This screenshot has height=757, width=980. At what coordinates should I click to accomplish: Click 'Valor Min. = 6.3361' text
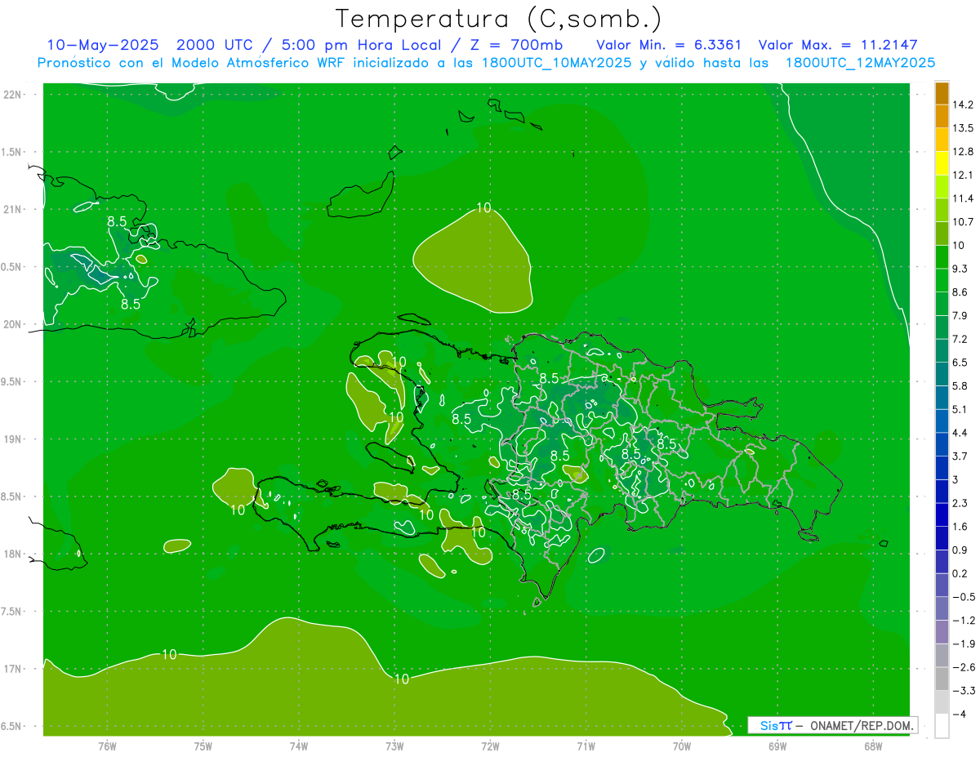click(x=669, y=45)
